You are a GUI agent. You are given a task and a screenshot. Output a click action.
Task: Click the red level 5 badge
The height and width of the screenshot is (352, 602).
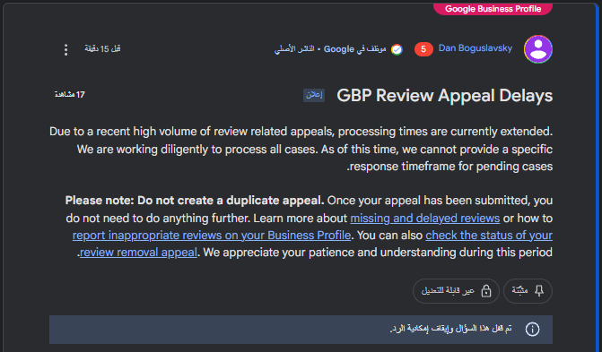[423, 49]
